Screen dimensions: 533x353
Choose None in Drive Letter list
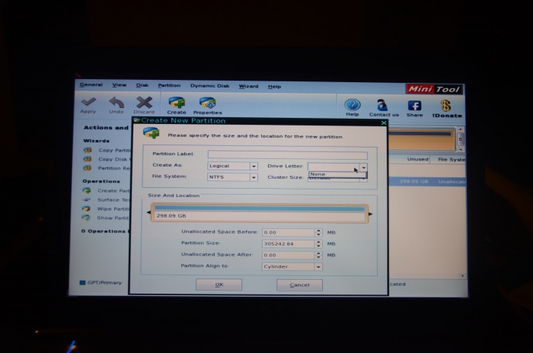337,174
